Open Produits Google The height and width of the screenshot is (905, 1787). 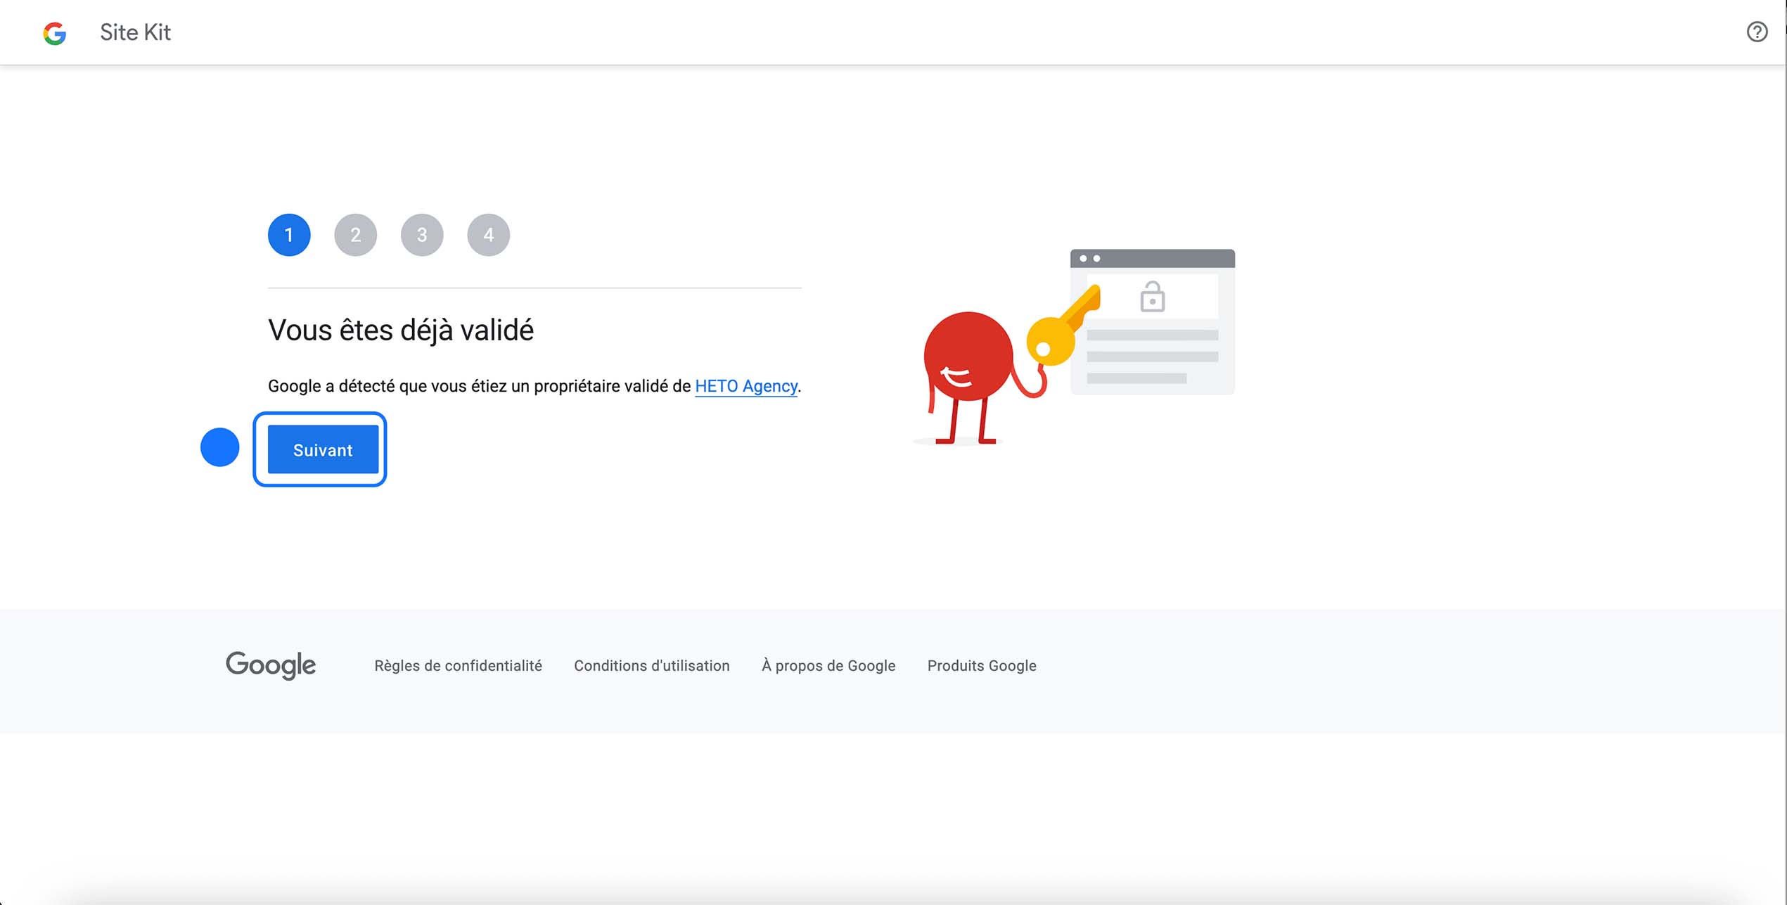981,665
